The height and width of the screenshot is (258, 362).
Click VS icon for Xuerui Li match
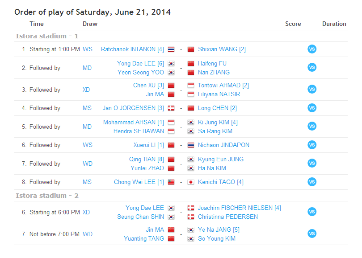(x=312, y=145)
